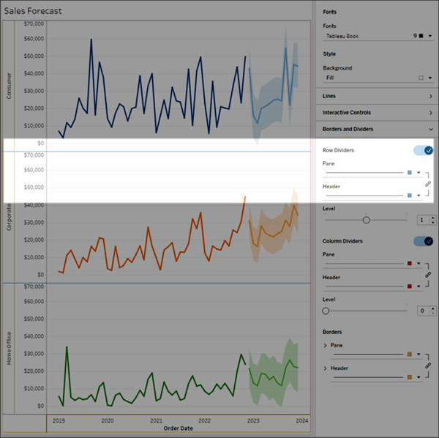Open Row Dividers Pane color swatch
Image resolution: width=439 pixels, height=438 pixels.
coord(410,173)
